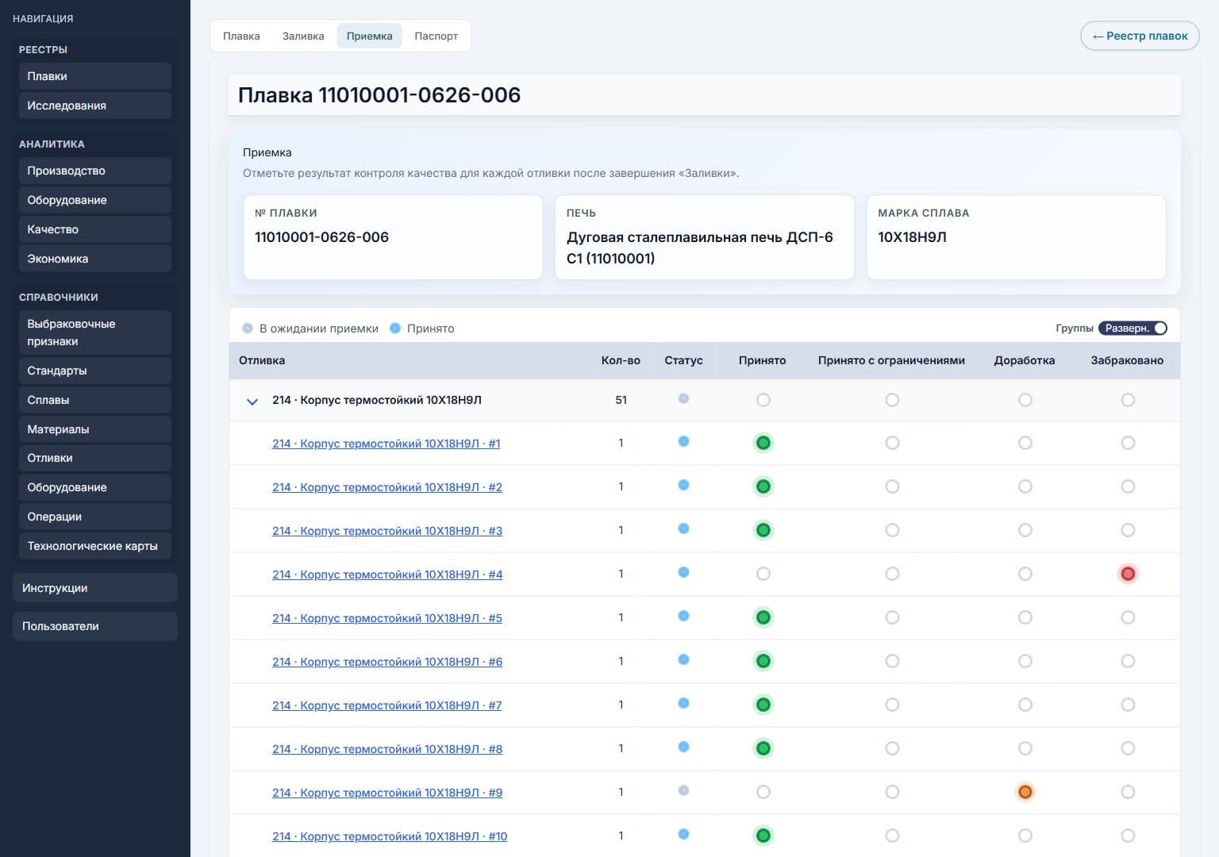Open Материалы reference

pyautogui.click(x=95, y=429)
